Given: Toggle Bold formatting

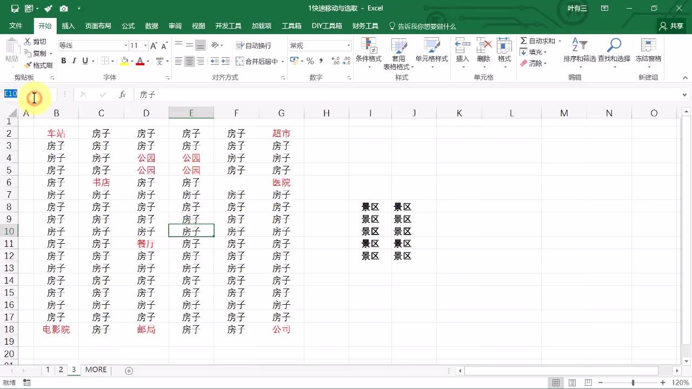Looking at the screenshot, I should tap(63, 61).
